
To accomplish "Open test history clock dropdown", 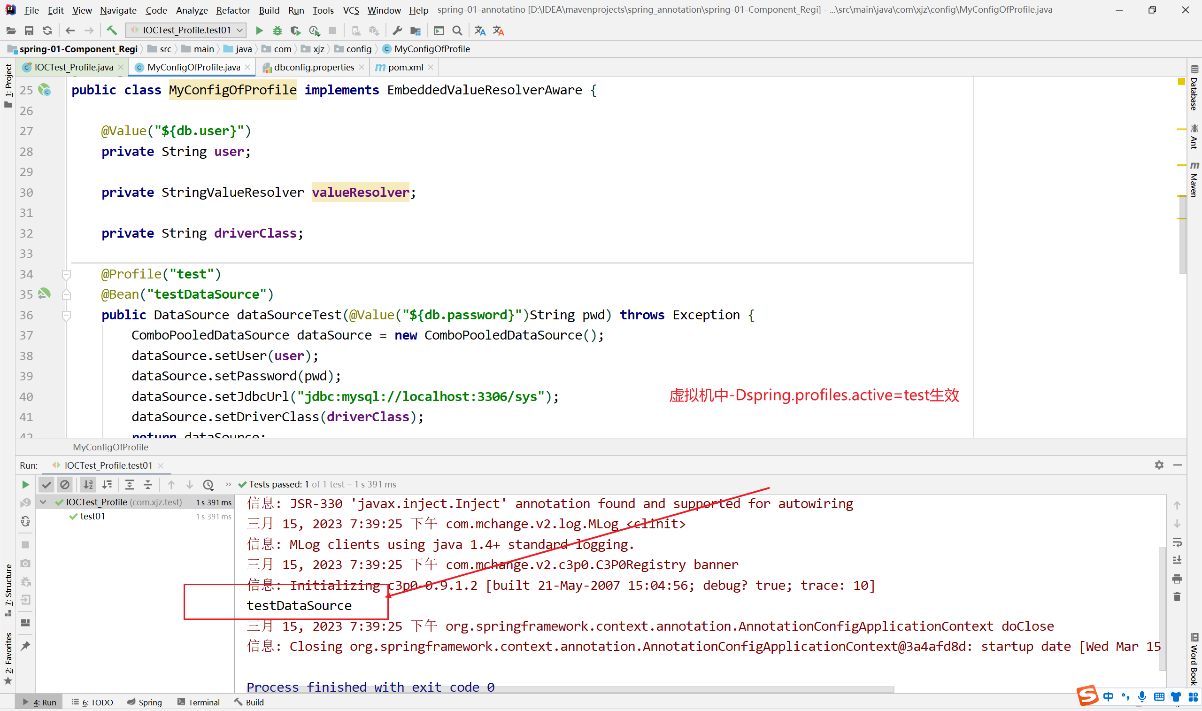I will pyautogui.click(x=208, y=484).
